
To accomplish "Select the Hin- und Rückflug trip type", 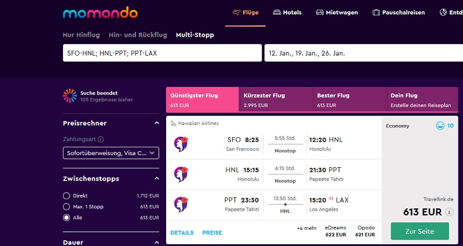I will 138,35.
